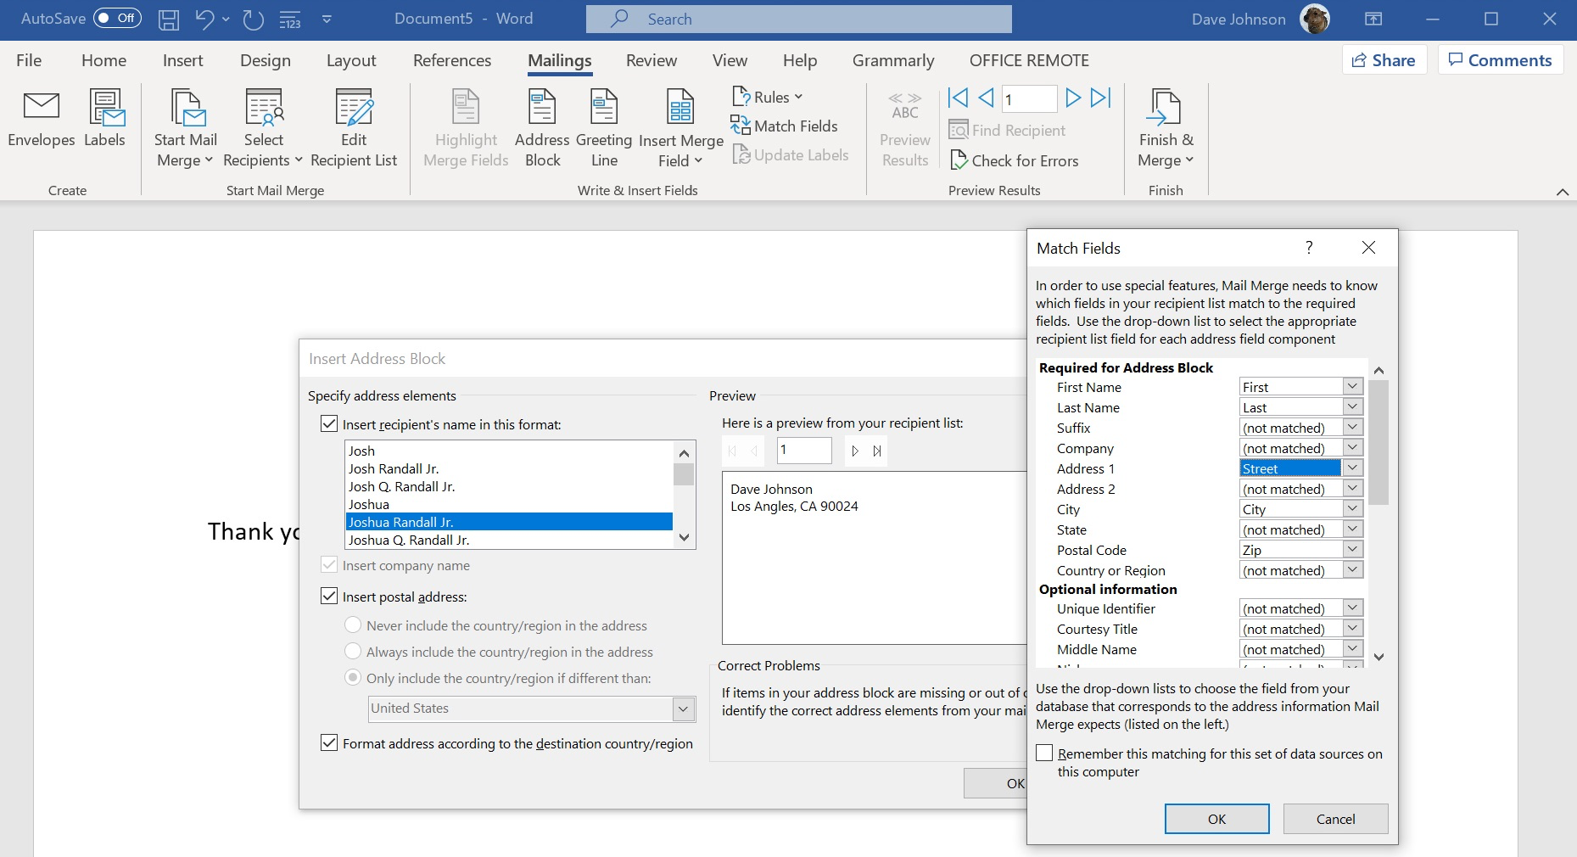The image size is (1577, 857).
Task: Click the Undo icon
Action: (204, 19)
